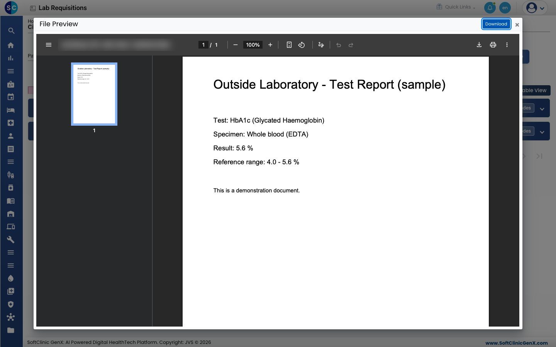Image resolution: width=556 pixels, height=347 pixels.
Task: Click 'This is a demonstration document.' text
Action: pos(257,190)
